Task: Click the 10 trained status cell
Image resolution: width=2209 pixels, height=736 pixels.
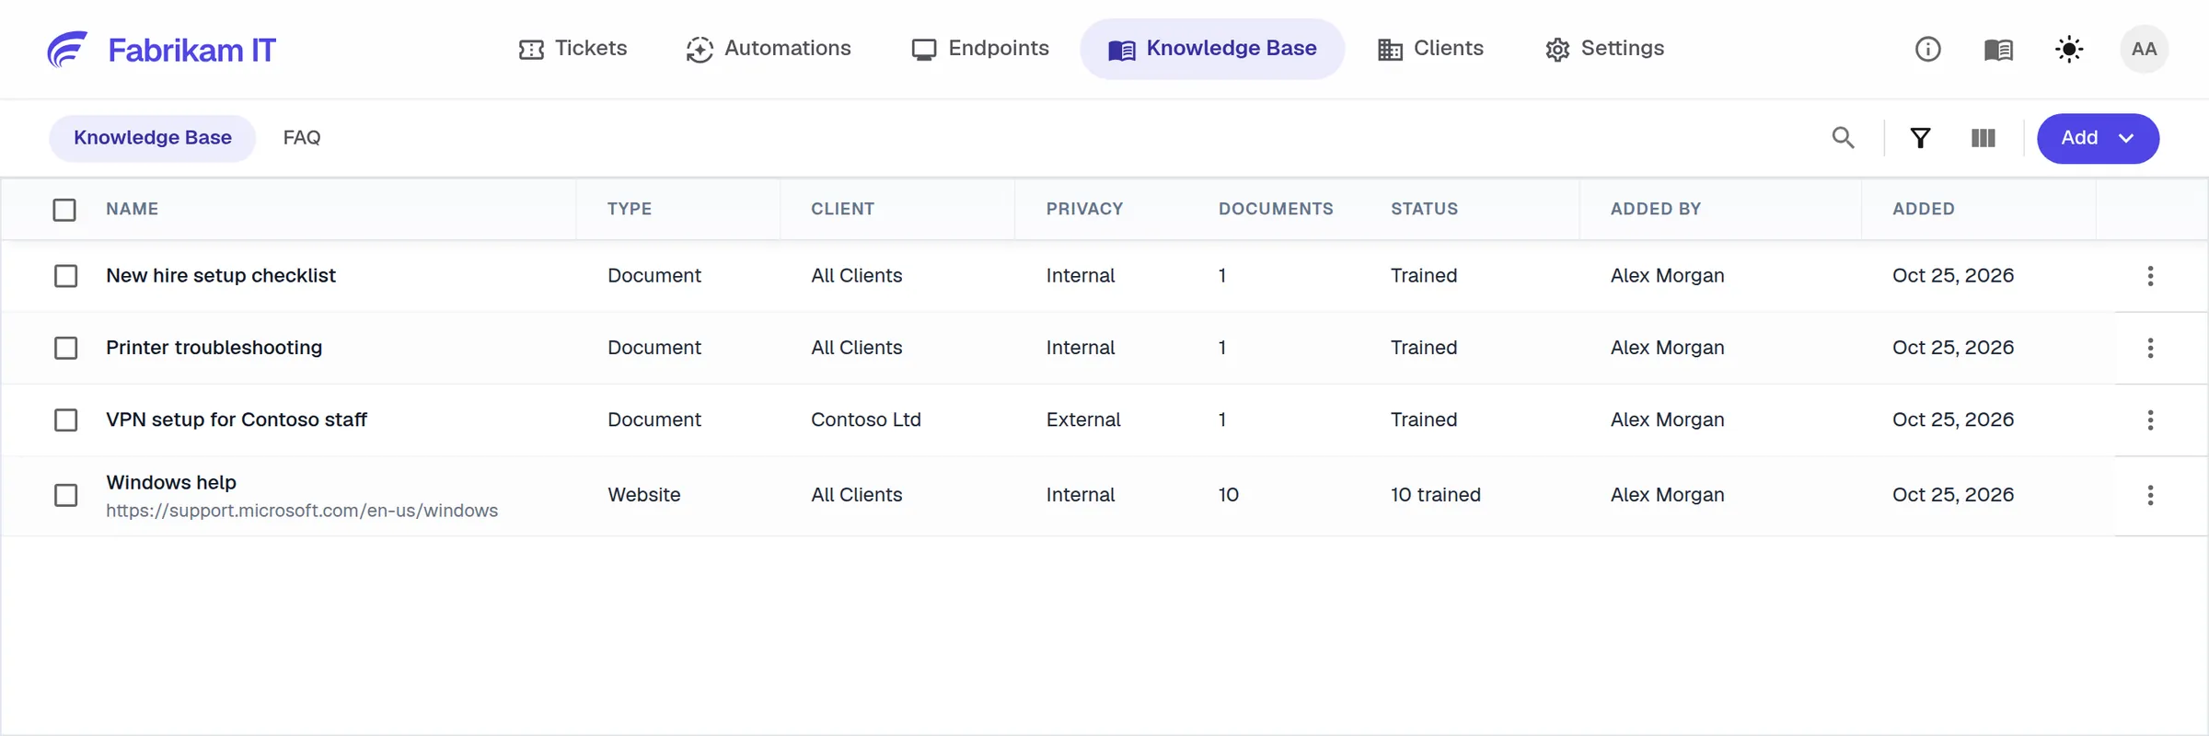Action: pyautogui.click(x=1435, y=495)
